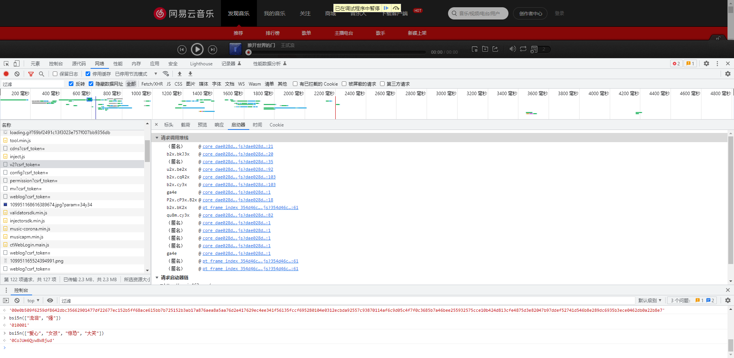Create a live expression with the eye icon
The height and width of the screenshot is (358, 734).
[50, 301]
